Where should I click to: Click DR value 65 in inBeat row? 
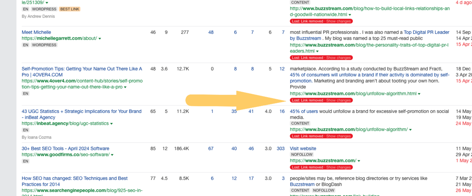pyautogui.click(x=153, y=111)
